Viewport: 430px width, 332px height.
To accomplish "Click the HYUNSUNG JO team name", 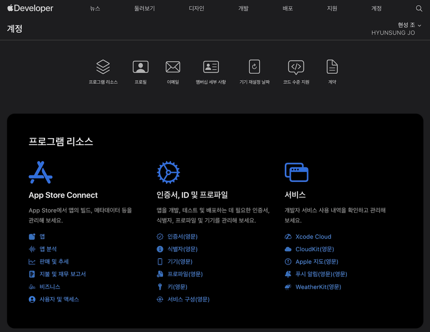I will 393,33.
